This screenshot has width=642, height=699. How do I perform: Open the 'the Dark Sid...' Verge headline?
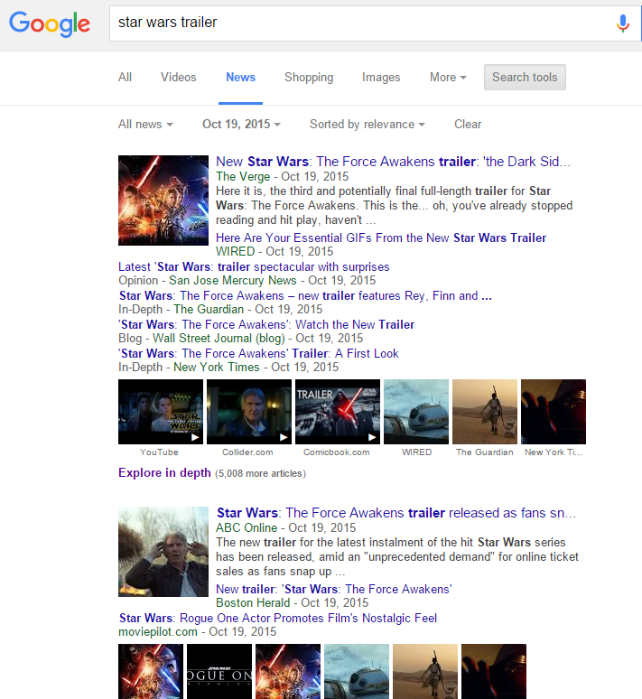pyautogui.click(x=393, y=162)
